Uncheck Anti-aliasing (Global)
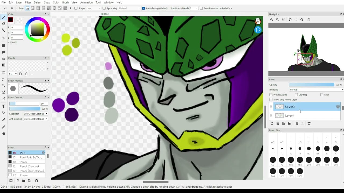Screen dimensions: 344x193 pos(144,8)
